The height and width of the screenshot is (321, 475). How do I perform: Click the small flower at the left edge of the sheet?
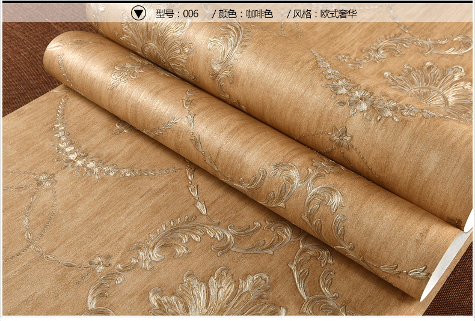click(x=46, y=180)
